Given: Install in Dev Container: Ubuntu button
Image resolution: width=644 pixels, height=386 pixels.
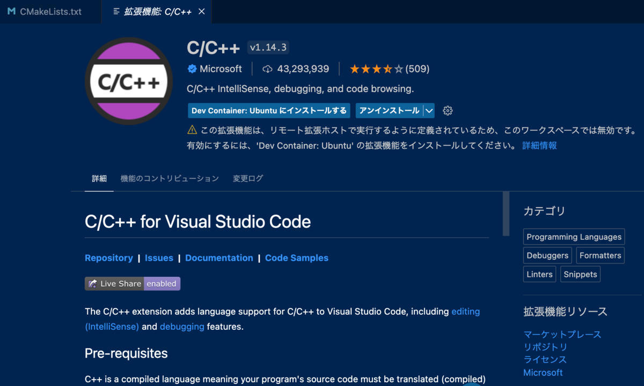Looking at the screenshot, I should point(269,111).
